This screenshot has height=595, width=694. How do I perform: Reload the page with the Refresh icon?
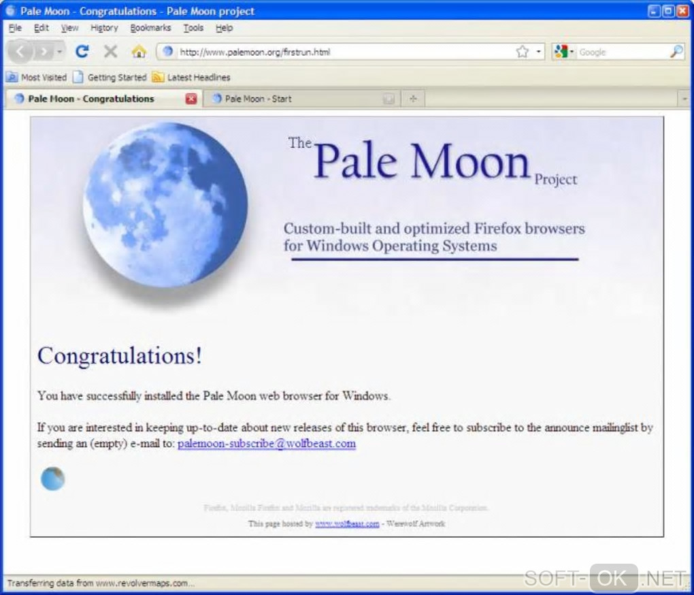coord(82,51)
